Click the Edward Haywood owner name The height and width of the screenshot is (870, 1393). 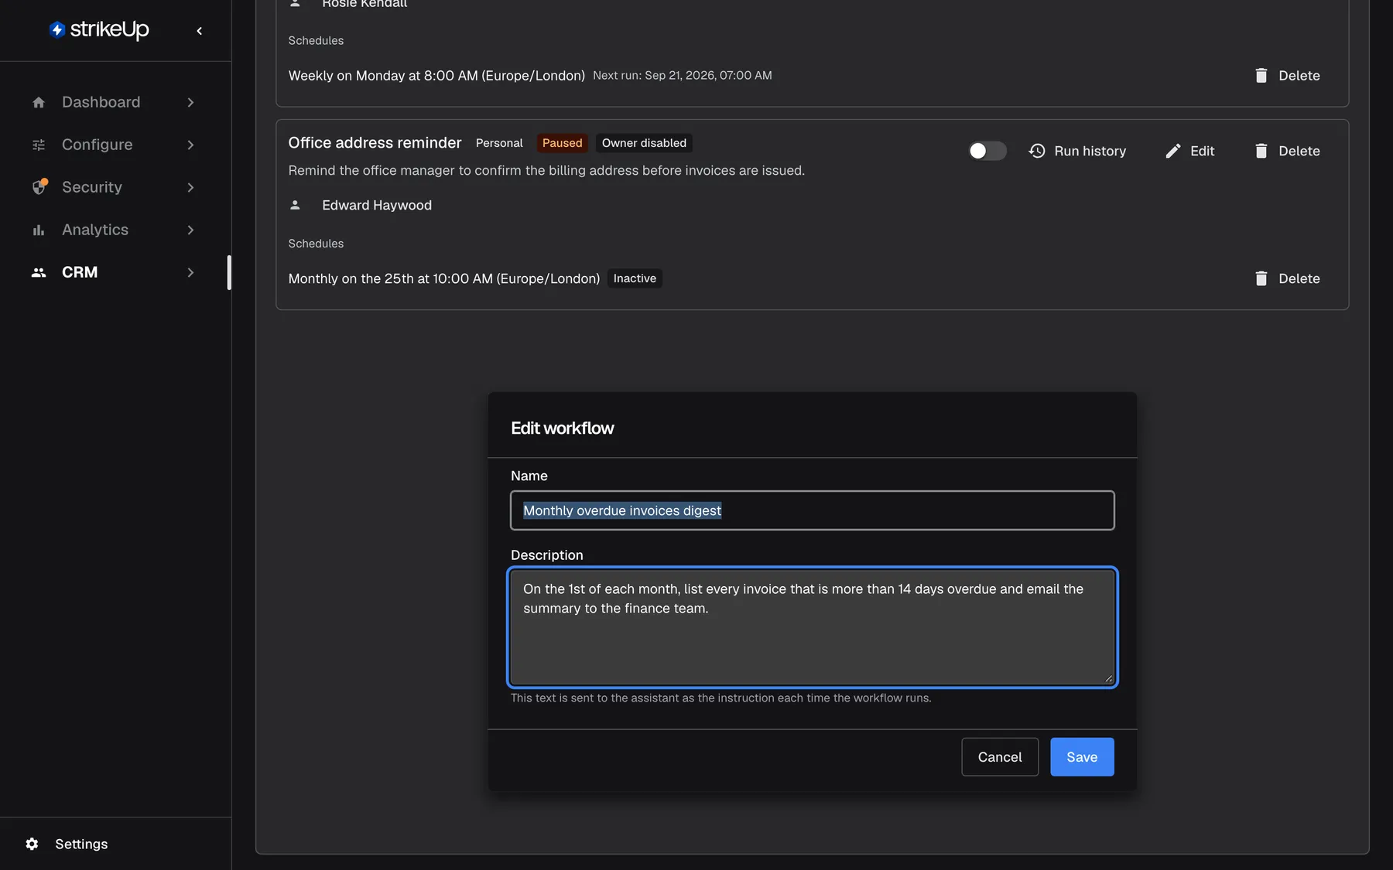tap(377, 205)
